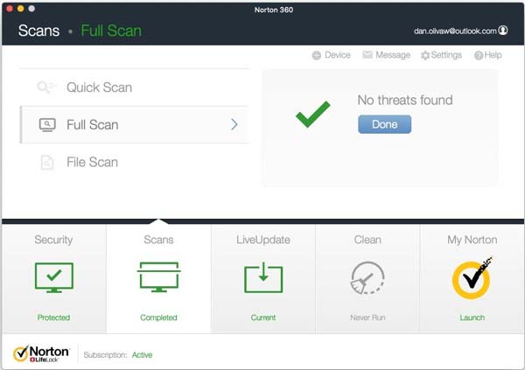Expand Full Scan chevron arrow
Viewport: 525px width, 370px height.
click(x=234, y=124)
